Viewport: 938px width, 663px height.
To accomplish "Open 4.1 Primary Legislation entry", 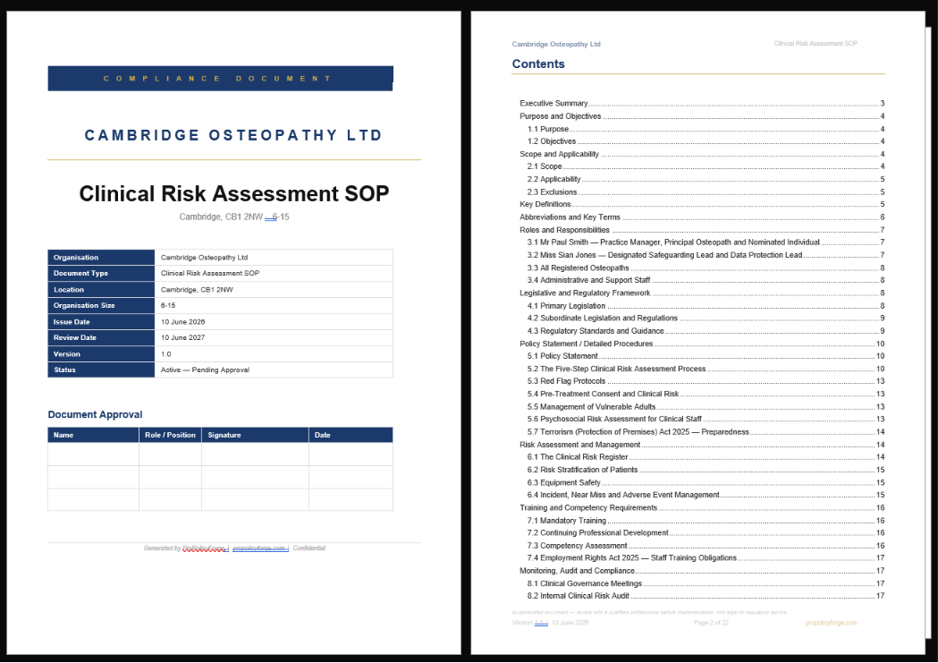I will click(x=706, y=306).
